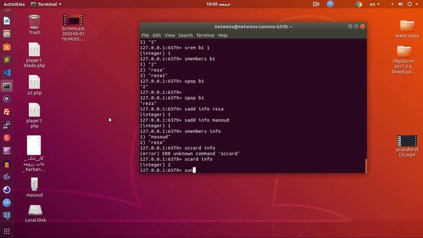Open Visual Studio Code from the dock
Viewport: 423px width, 238px height.
click(x=7, y=73)
